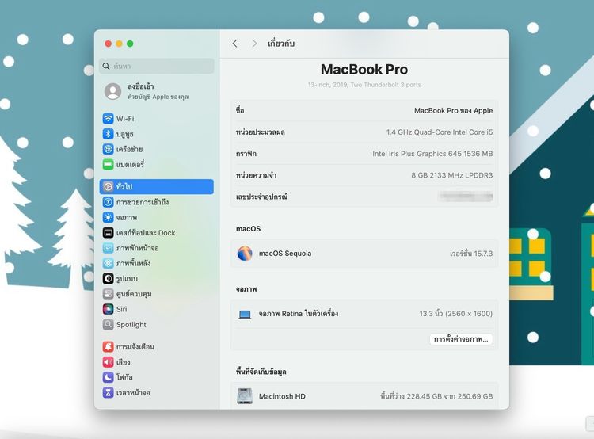This screenshot has height=439, width=594.
Task: Open Appearance icon (รูปแบบ)
Action: pyautogui.click(x=108, y=279)
